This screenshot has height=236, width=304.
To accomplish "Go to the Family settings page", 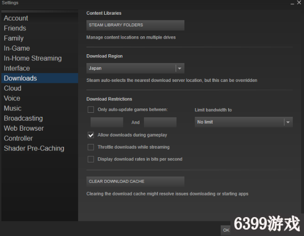I will pos(40,38).
